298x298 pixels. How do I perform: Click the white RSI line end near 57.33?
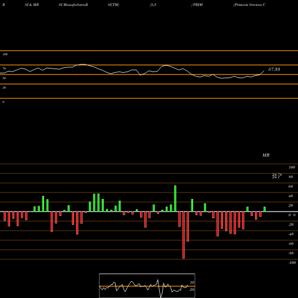pyautogui.click(x=264, y=71)
